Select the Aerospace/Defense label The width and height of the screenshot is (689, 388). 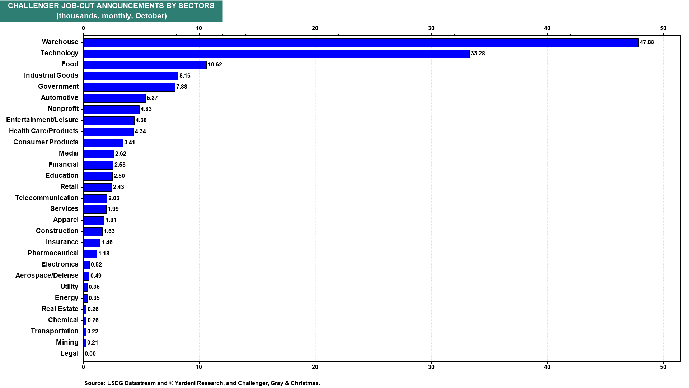(x=47, y=276)
